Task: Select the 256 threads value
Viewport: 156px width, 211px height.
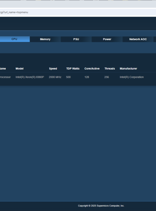Action: (107, 77)
